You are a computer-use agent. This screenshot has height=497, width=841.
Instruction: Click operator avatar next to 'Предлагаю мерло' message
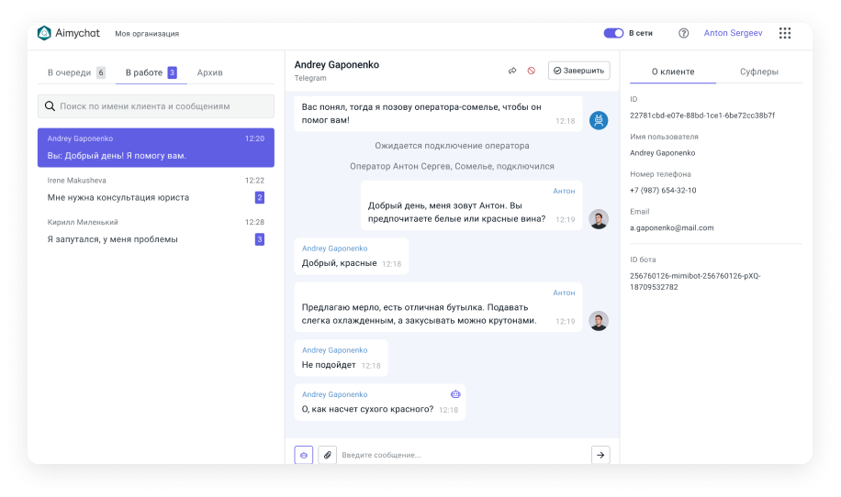pyautogui.click(x=599, y=321)
